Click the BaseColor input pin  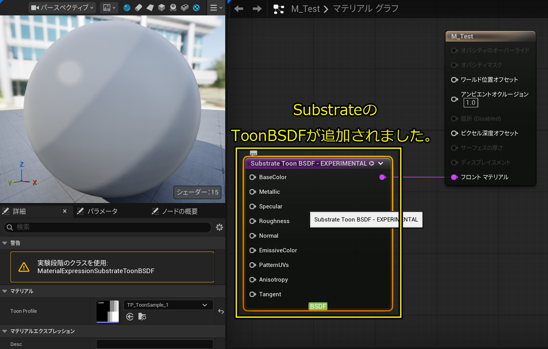click(253, 177)
